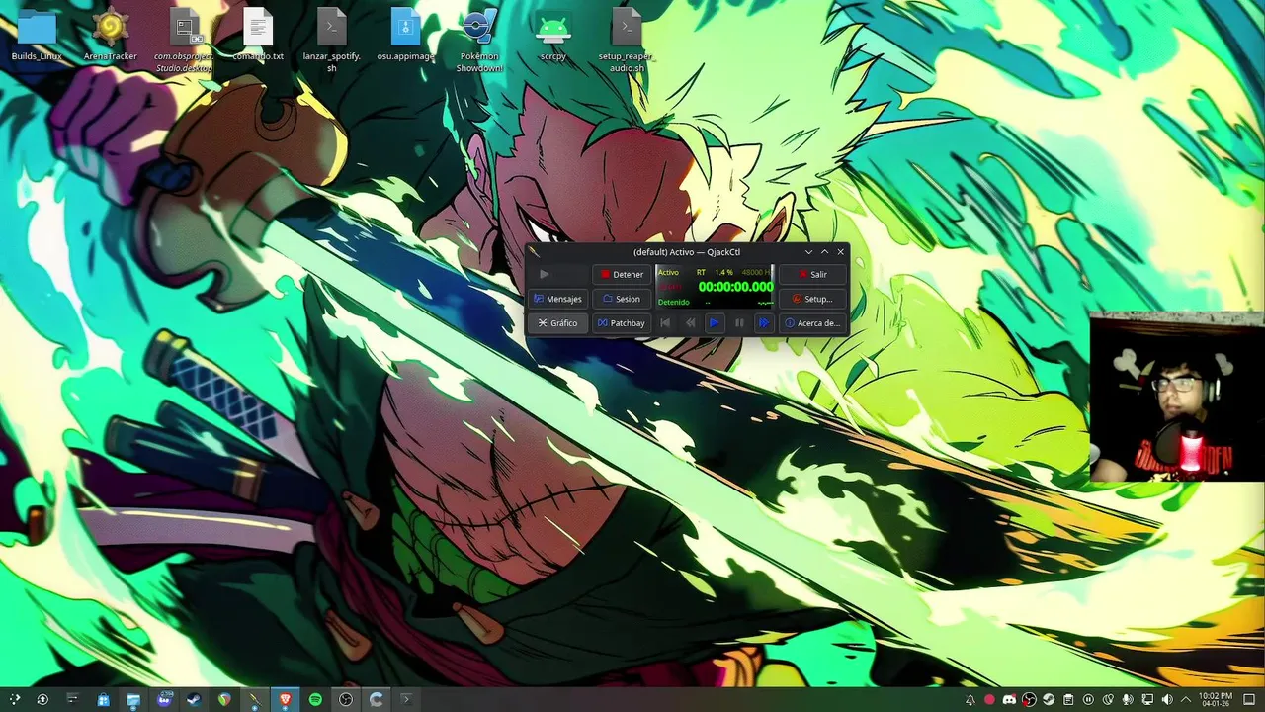Open the terminal chevron taskbar icon
Screen dimensions: 1265x712
coord(406,699)
